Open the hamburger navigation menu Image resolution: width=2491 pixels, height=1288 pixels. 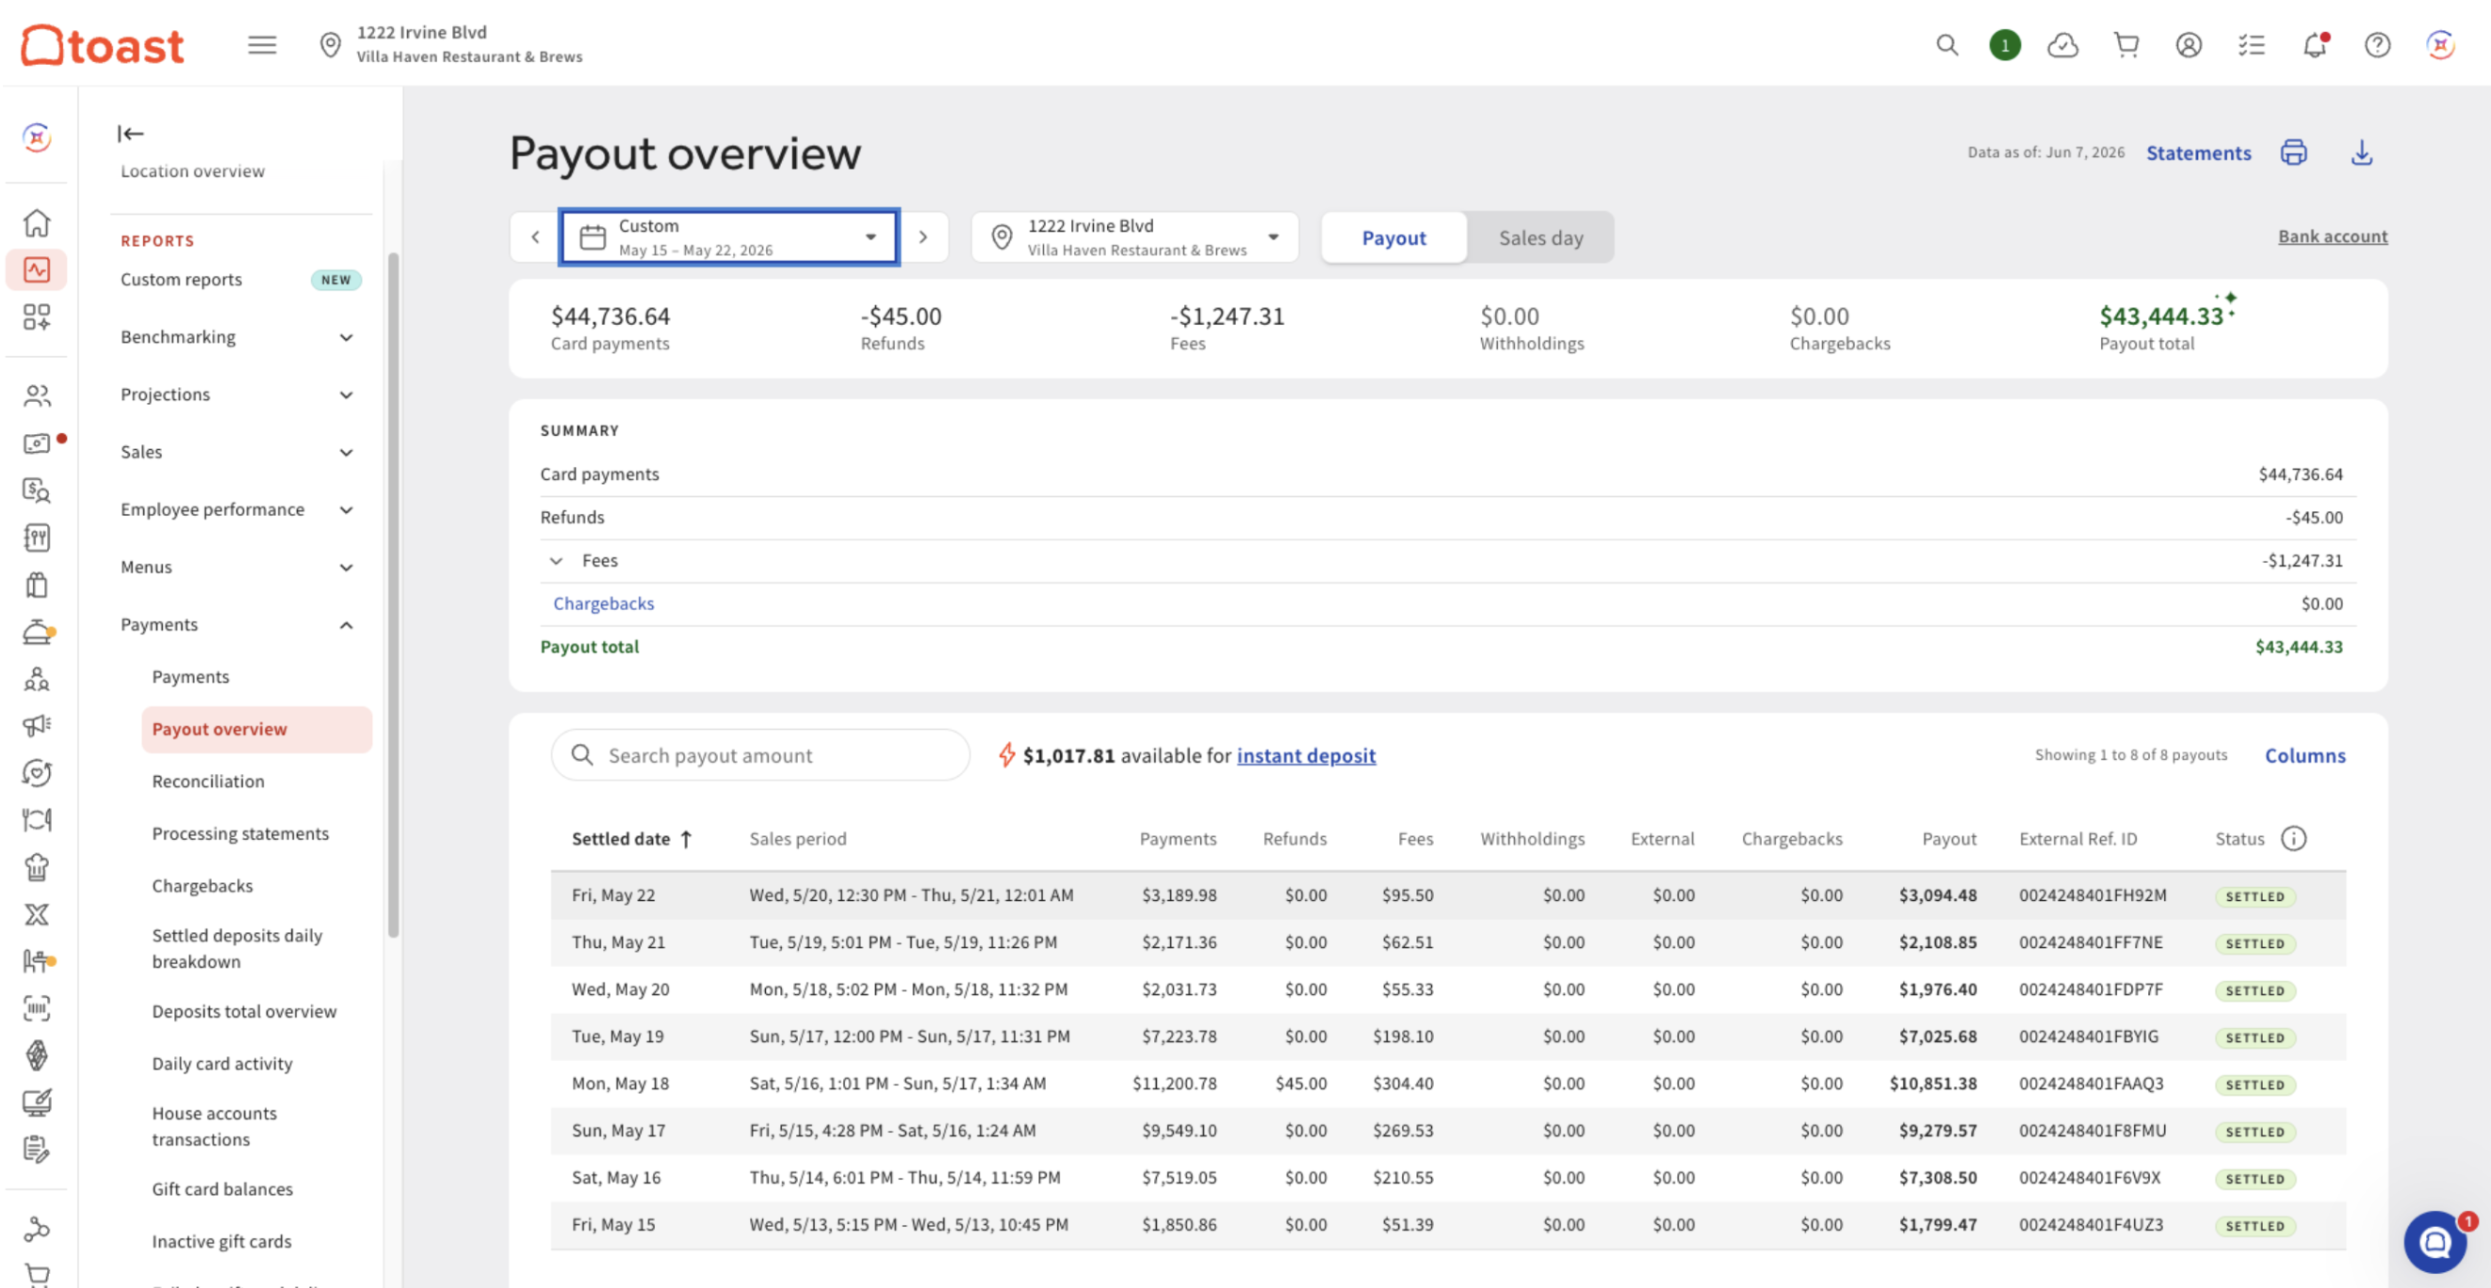click(262, 45)
